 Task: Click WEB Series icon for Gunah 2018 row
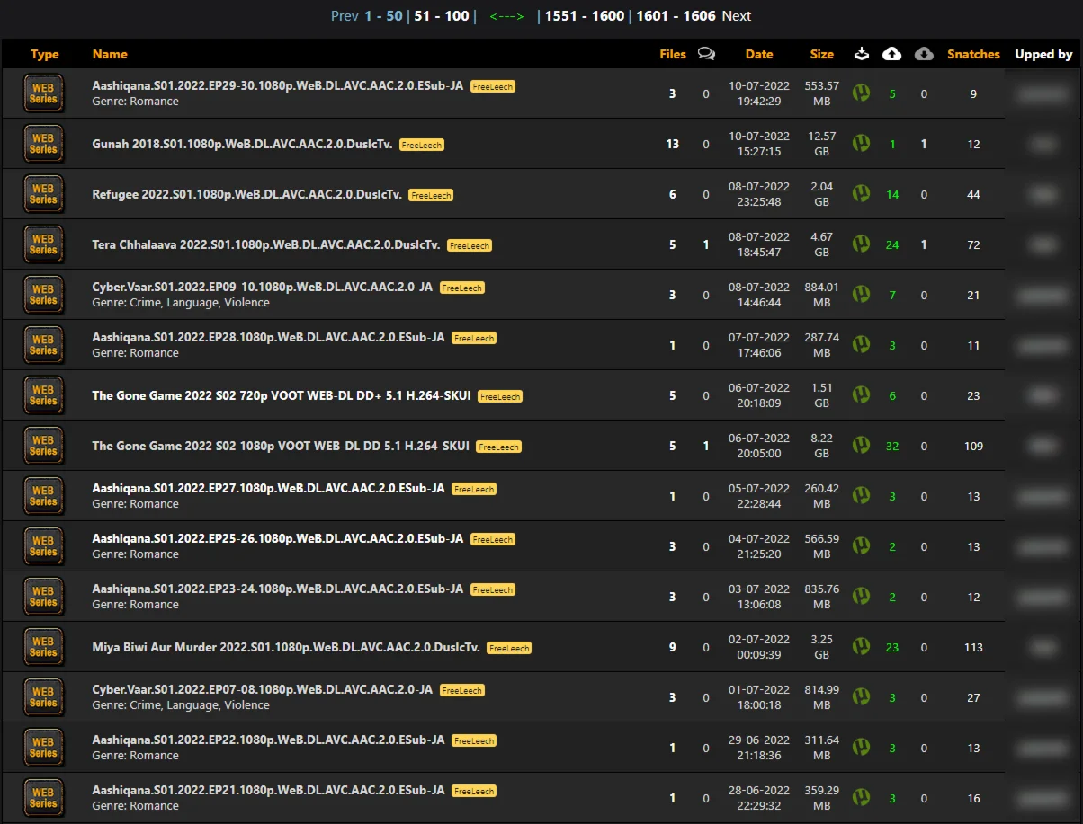(x=43, y=144)
